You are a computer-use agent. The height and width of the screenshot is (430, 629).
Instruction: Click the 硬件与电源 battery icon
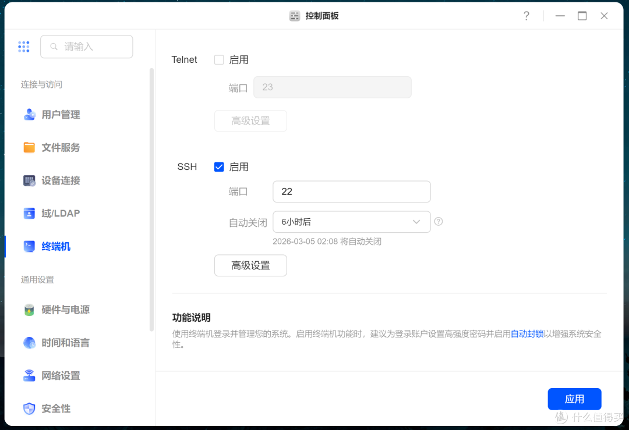[x=29, y=310]
